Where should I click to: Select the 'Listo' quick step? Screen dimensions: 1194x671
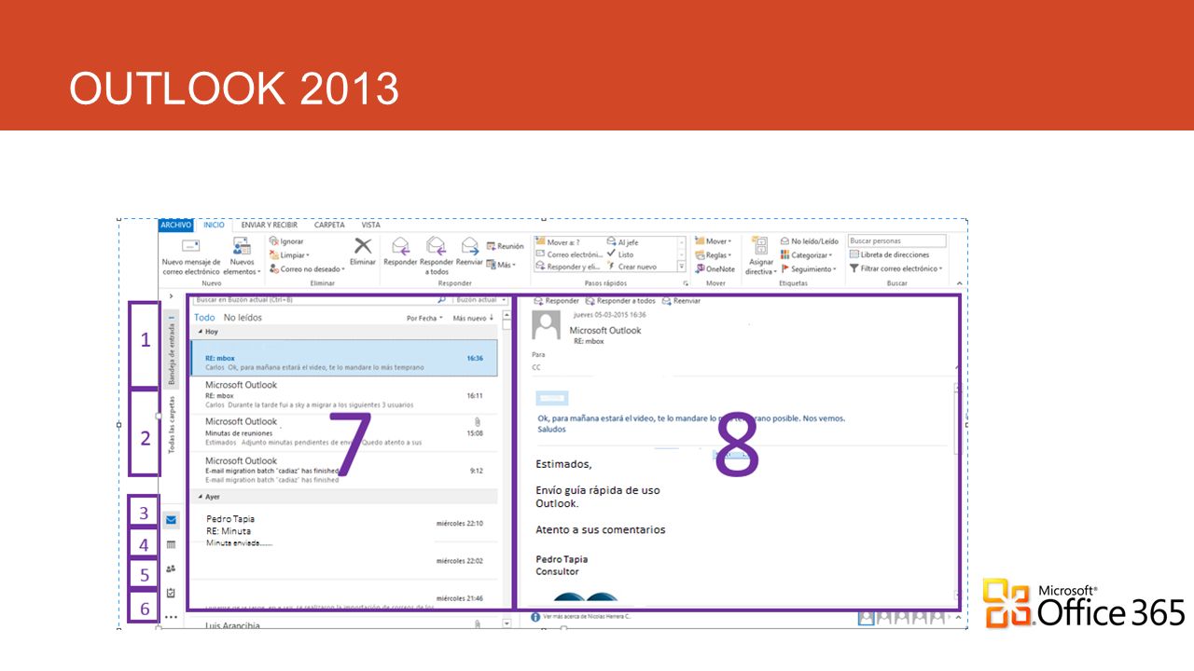point(620,254)
